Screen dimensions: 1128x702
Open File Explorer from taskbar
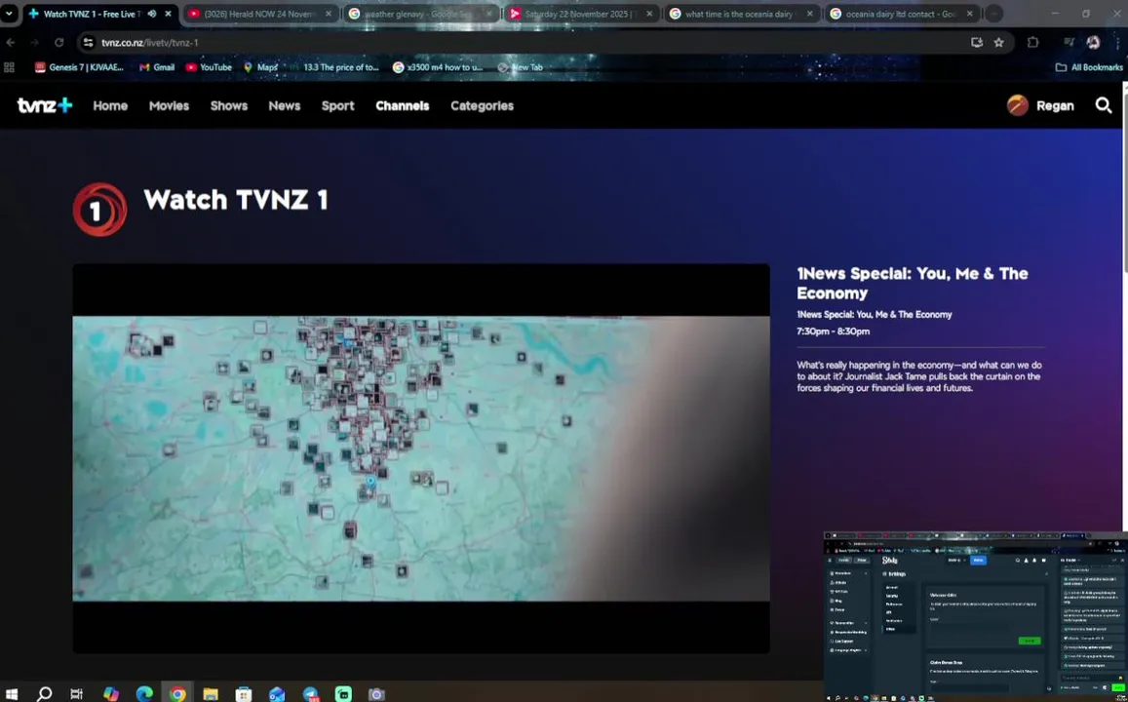point(210,694)
